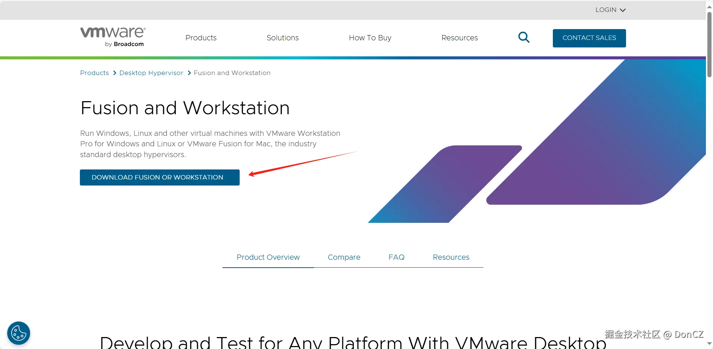Open the cookie settings icon

[19, 333]
